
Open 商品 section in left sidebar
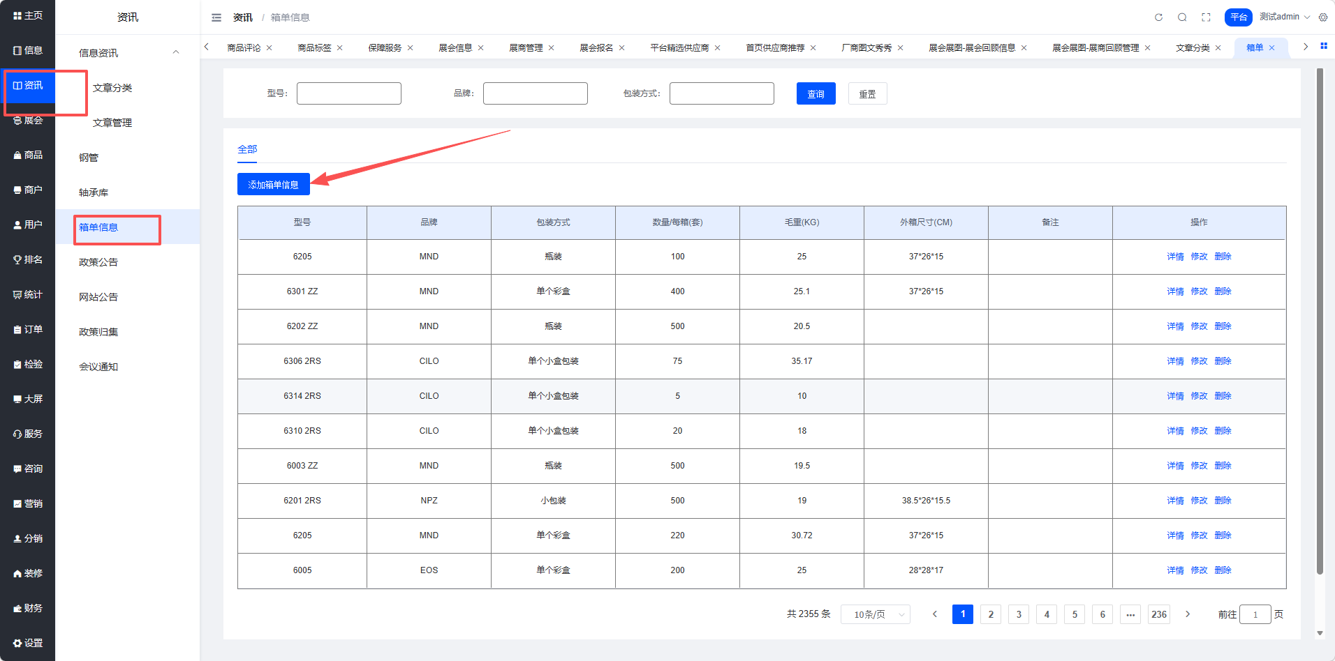tap(28, 155)
